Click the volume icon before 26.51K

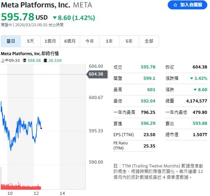point(45,60)
